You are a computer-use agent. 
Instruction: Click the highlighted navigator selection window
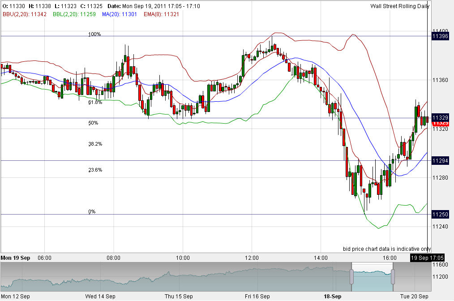pos(373,277)
